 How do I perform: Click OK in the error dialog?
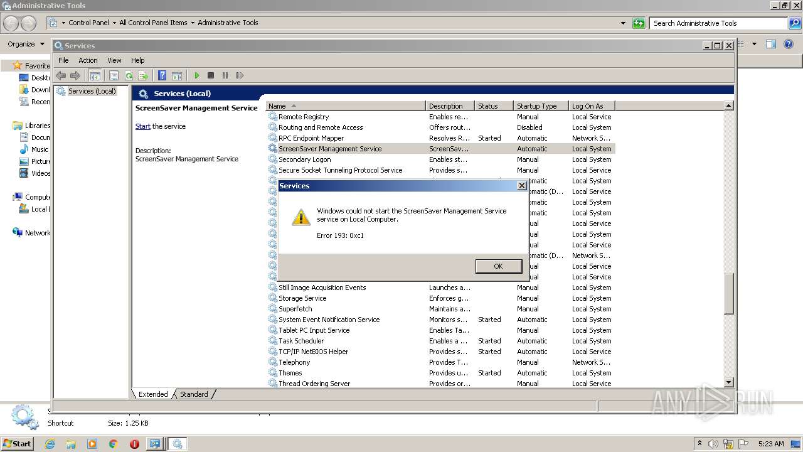tap(498, 266)
